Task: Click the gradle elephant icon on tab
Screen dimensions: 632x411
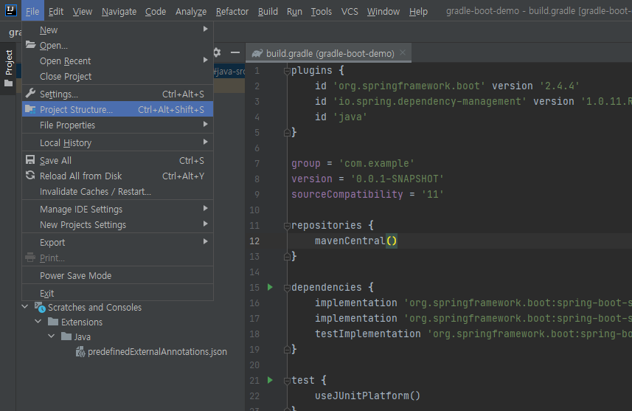Action: [x=257, y=53]
